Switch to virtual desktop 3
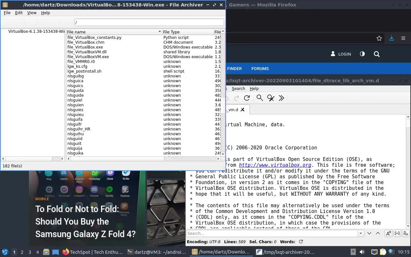411x257 pixels. (30, 252)
